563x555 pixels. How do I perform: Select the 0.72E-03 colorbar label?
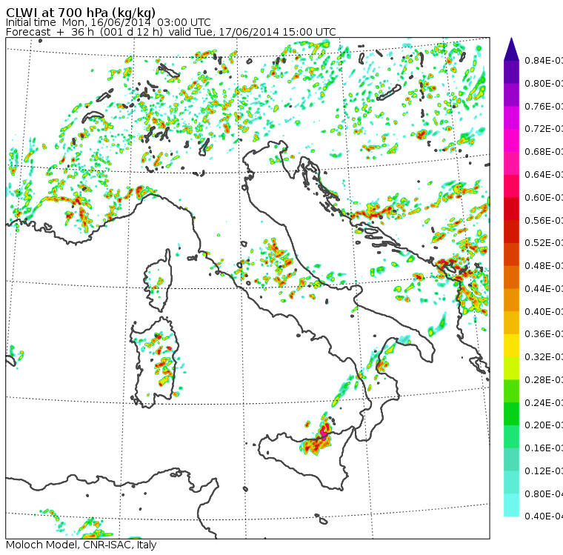coord(544,129)
